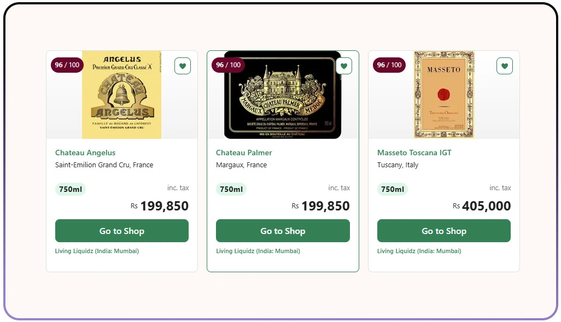This screenshot has height=322, width=561.
Task: Click the rating badge on the Masseto card
Action: point(389,65)
